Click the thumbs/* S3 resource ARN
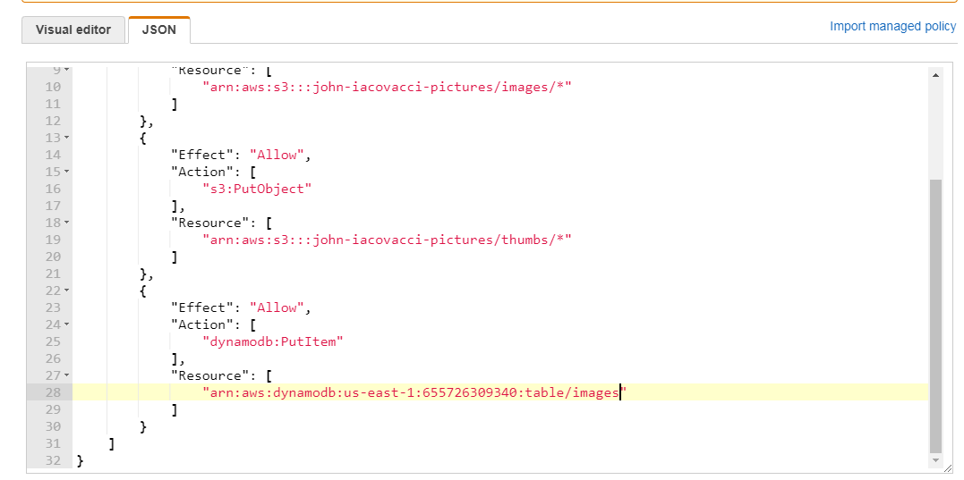Screen dimensions: 964x480 click(x=387, y=240)
